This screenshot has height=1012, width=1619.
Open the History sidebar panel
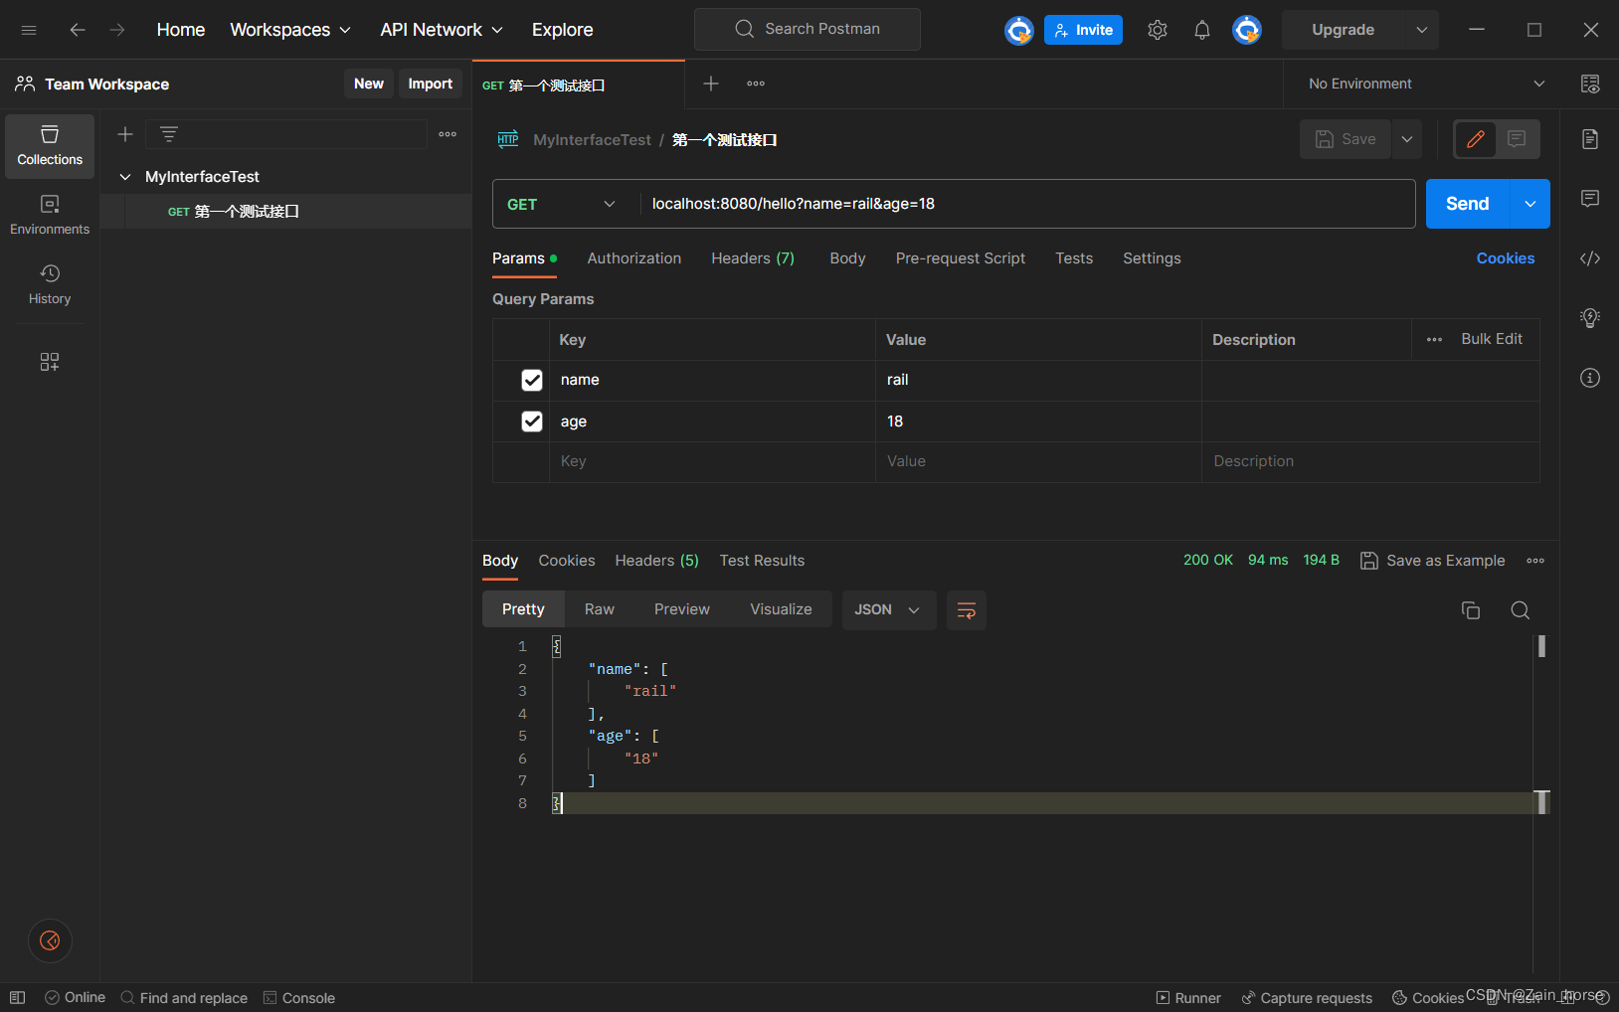coord(50,285)
